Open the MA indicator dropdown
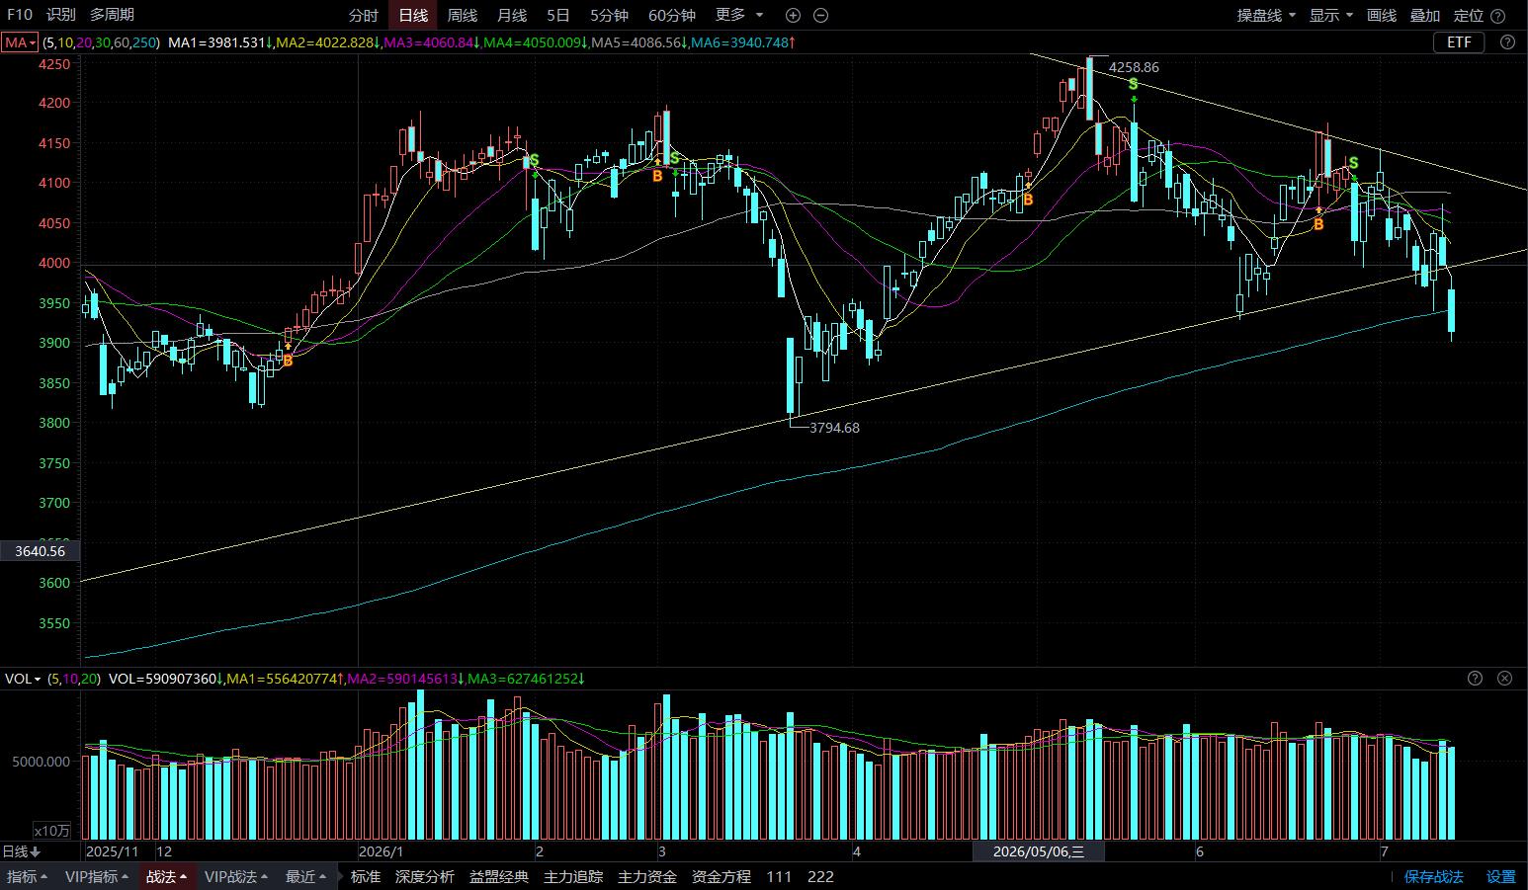 [20, 41]
